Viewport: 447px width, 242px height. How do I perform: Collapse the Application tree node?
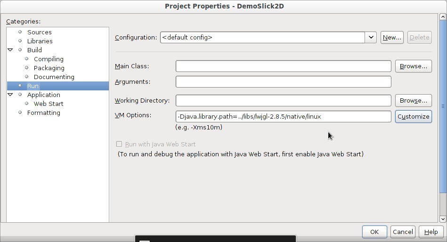click(x=10, y=95)
